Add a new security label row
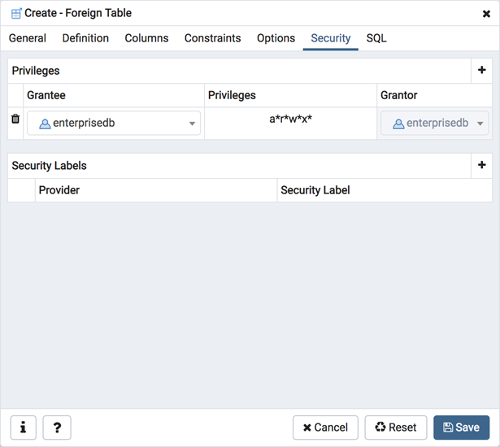The height and width of the screenshot is (447, 500). pyautogui.click(x=481, y=166)
